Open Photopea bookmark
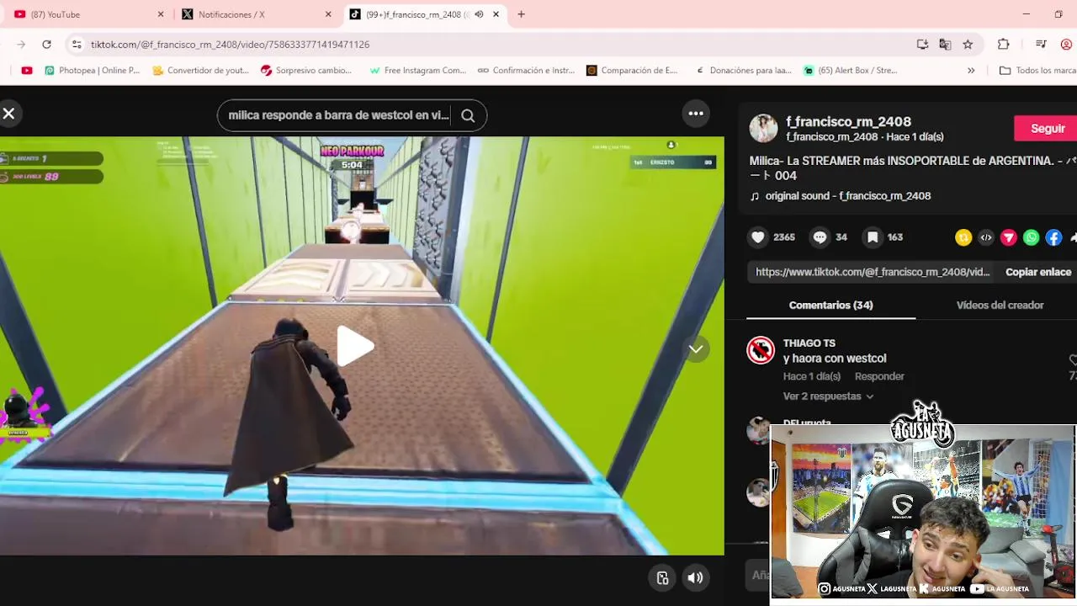This screenshot has height=606, width=1077. point(92,71)
